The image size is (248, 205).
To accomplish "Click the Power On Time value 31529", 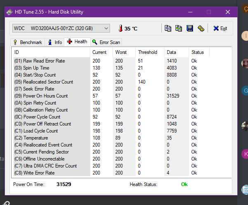I will [64, 184].
